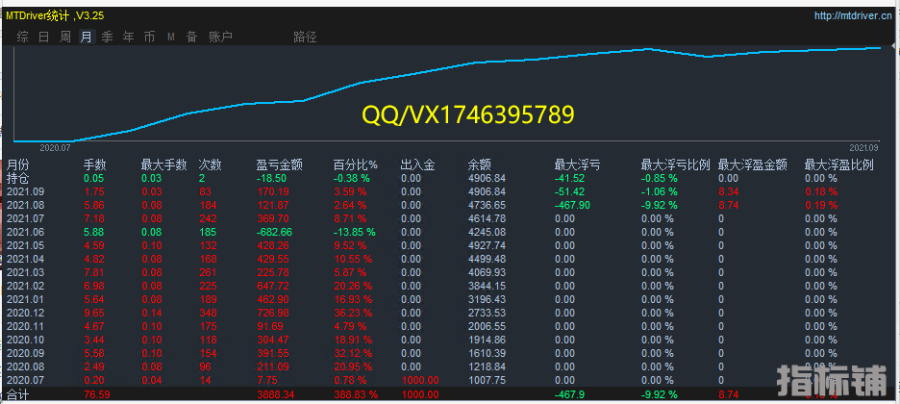
Task: Switch to the 账户 account tab
Action: click(220, 38)
